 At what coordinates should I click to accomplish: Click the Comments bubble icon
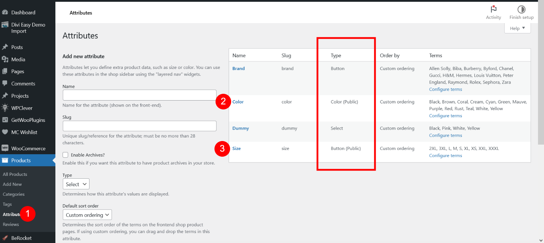click(5, 83)
